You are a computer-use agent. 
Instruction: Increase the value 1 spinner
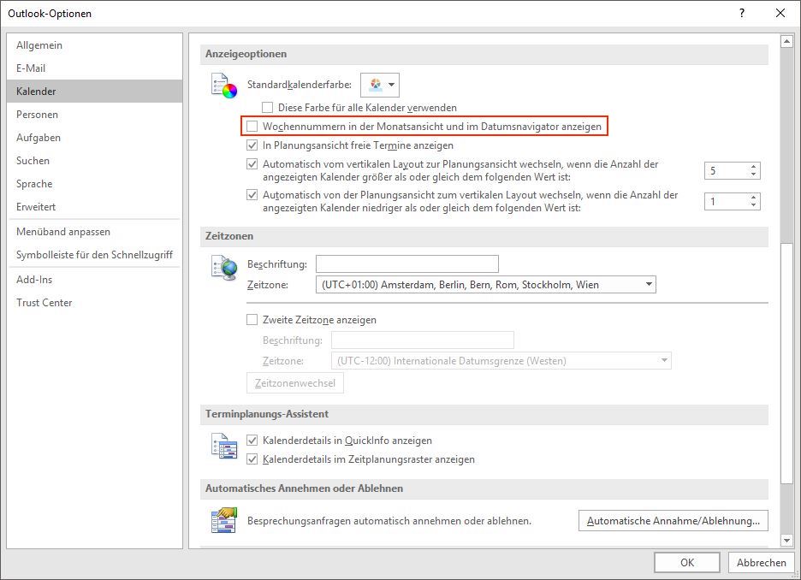click(x=753, y=197)
